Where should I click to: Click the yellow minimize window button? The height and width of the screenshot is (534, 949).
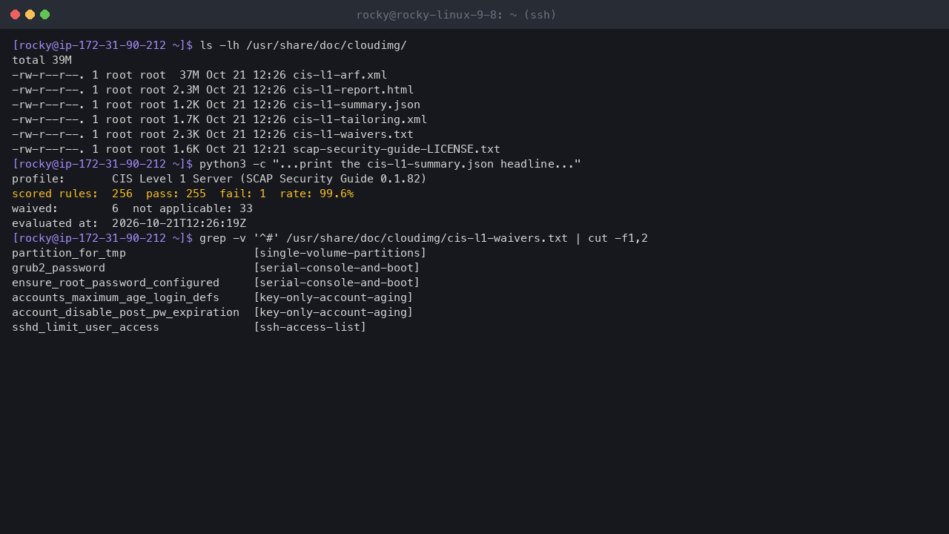(30, 14)
